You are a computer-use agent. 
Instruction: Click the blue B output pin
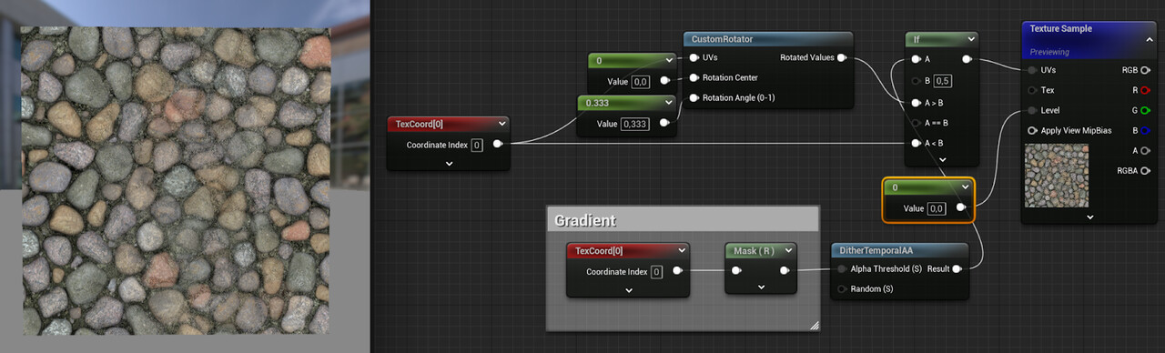tap(1147, 131)
